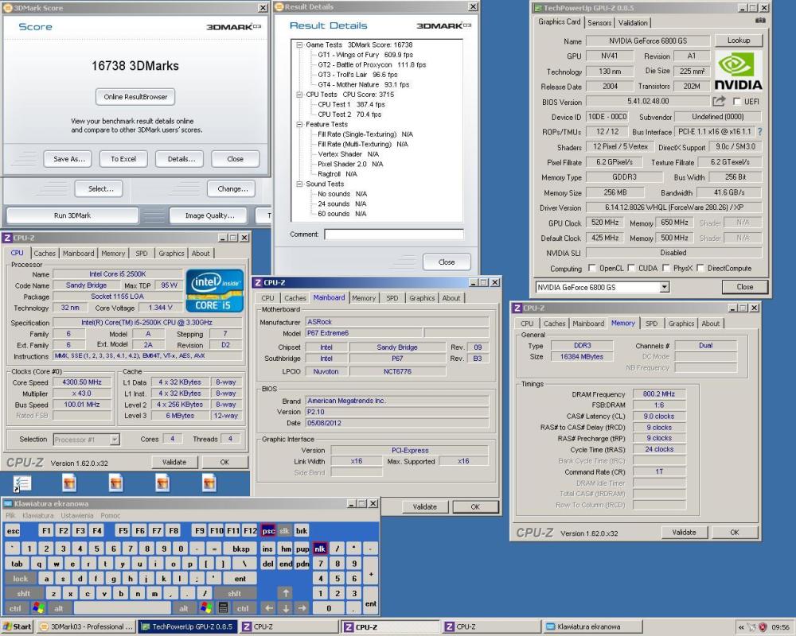
Task: Toggle the UEFI checkbox in GPU-Z
Action: click(737, 102)
